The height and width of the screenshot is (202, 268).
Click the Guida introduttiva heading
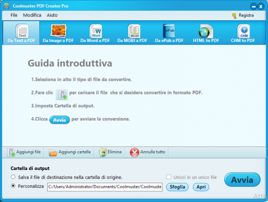(70, 63)
